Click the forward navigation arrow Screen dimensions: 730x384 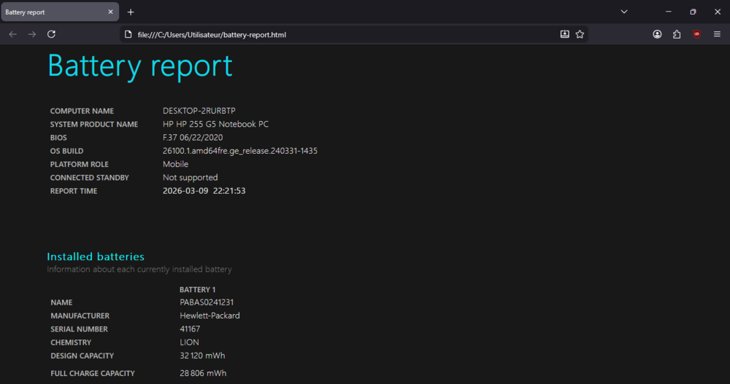click(x=32, y=34)
